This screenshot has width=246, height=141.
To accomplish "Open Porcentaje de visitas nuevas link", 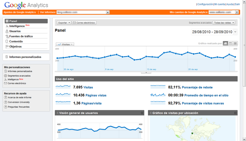I will point(203,103).
